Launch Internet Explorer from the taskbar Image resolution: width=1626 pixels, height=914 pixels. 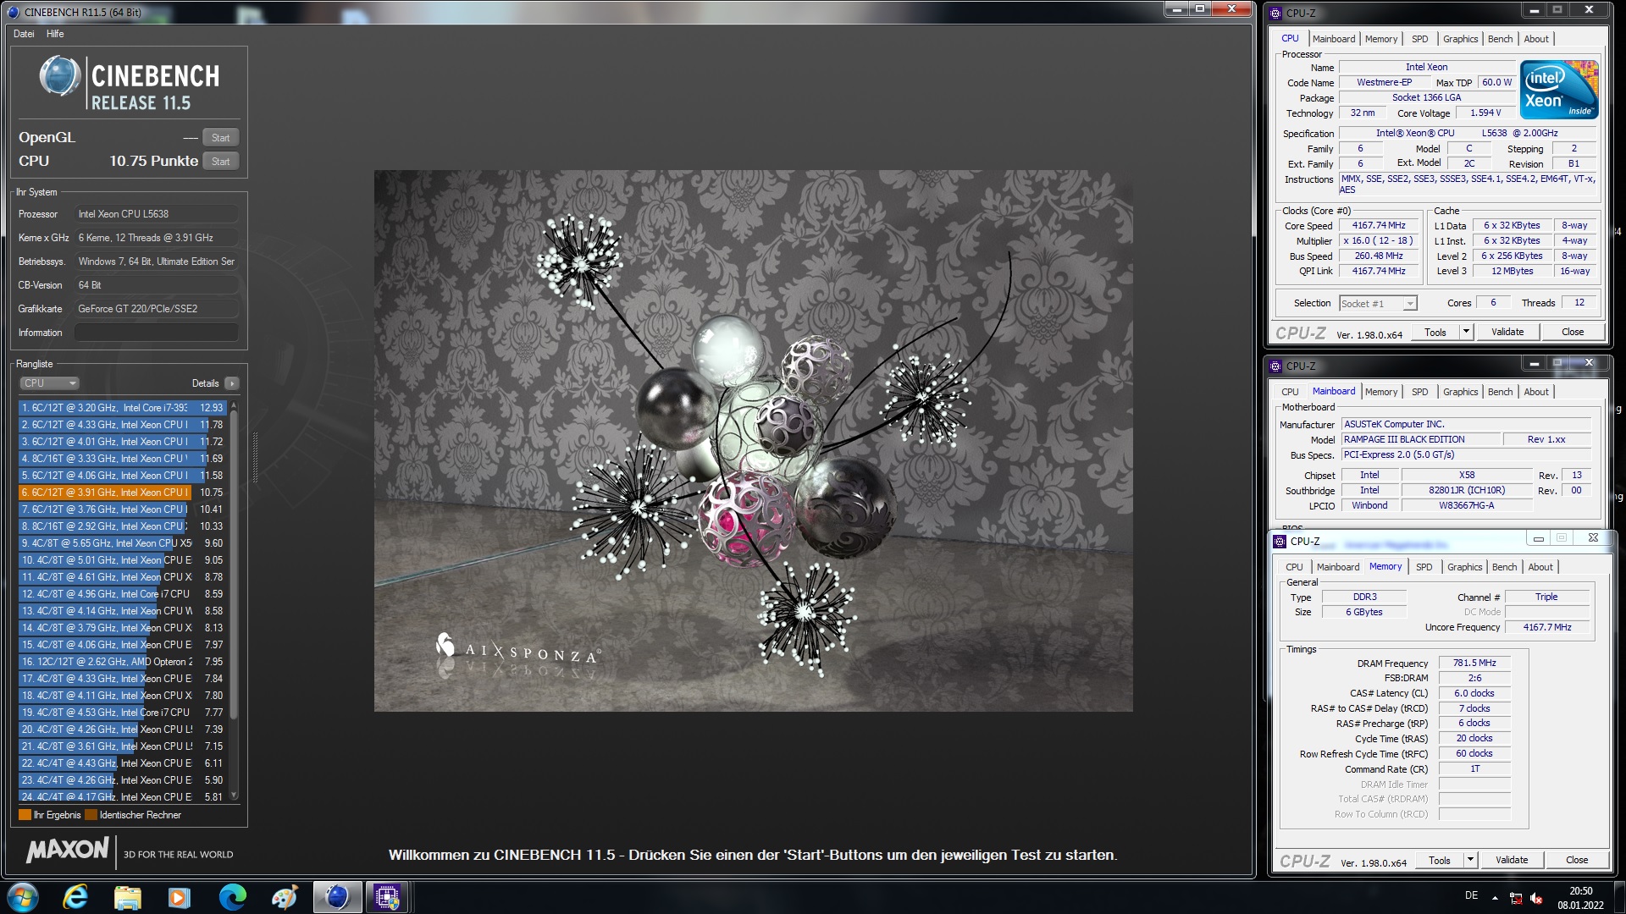click(75, 897)
